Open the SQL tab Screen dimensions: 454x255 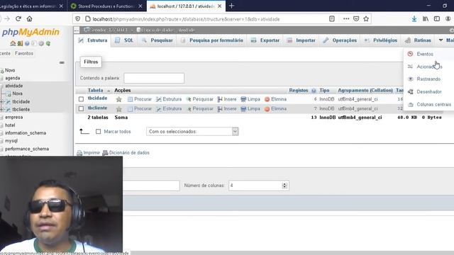click(124, 40)
